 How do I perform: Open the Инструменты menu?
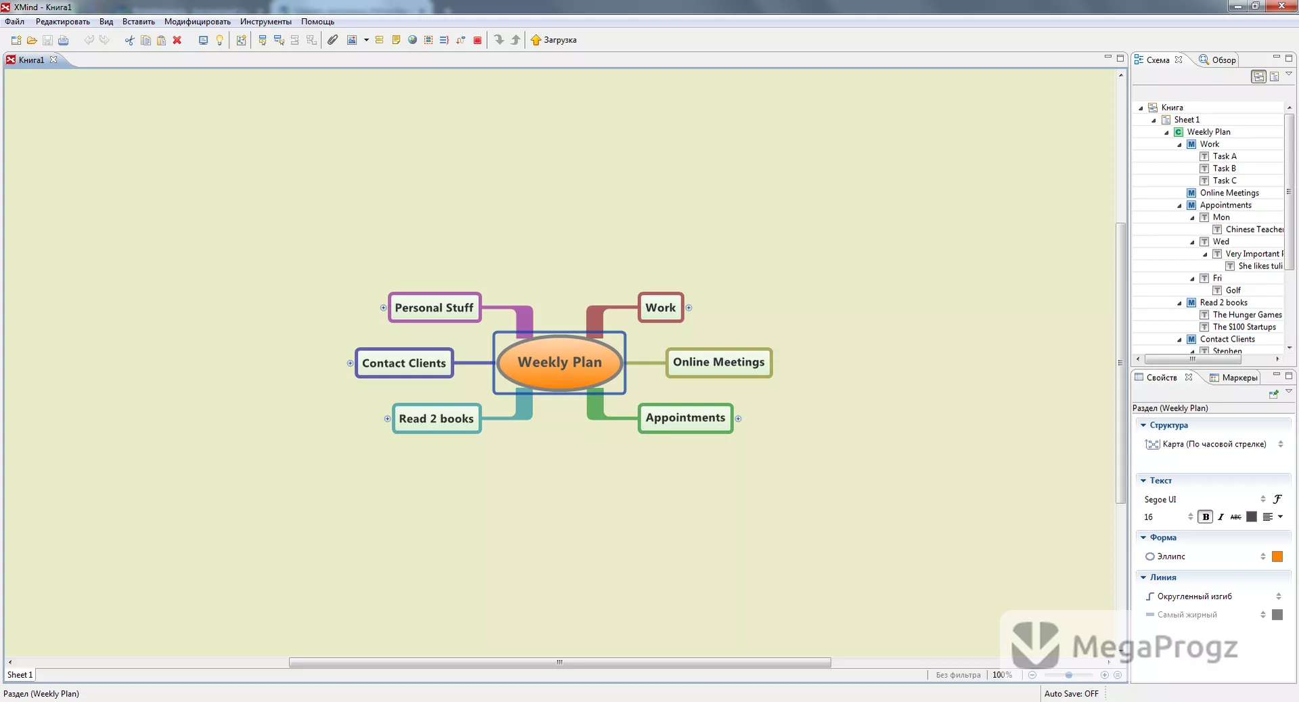click(x=266, y=22)
